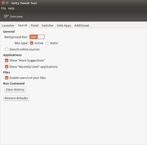
Task: Click the Unity Tweak Tool window title
Action: pos(24,3)
